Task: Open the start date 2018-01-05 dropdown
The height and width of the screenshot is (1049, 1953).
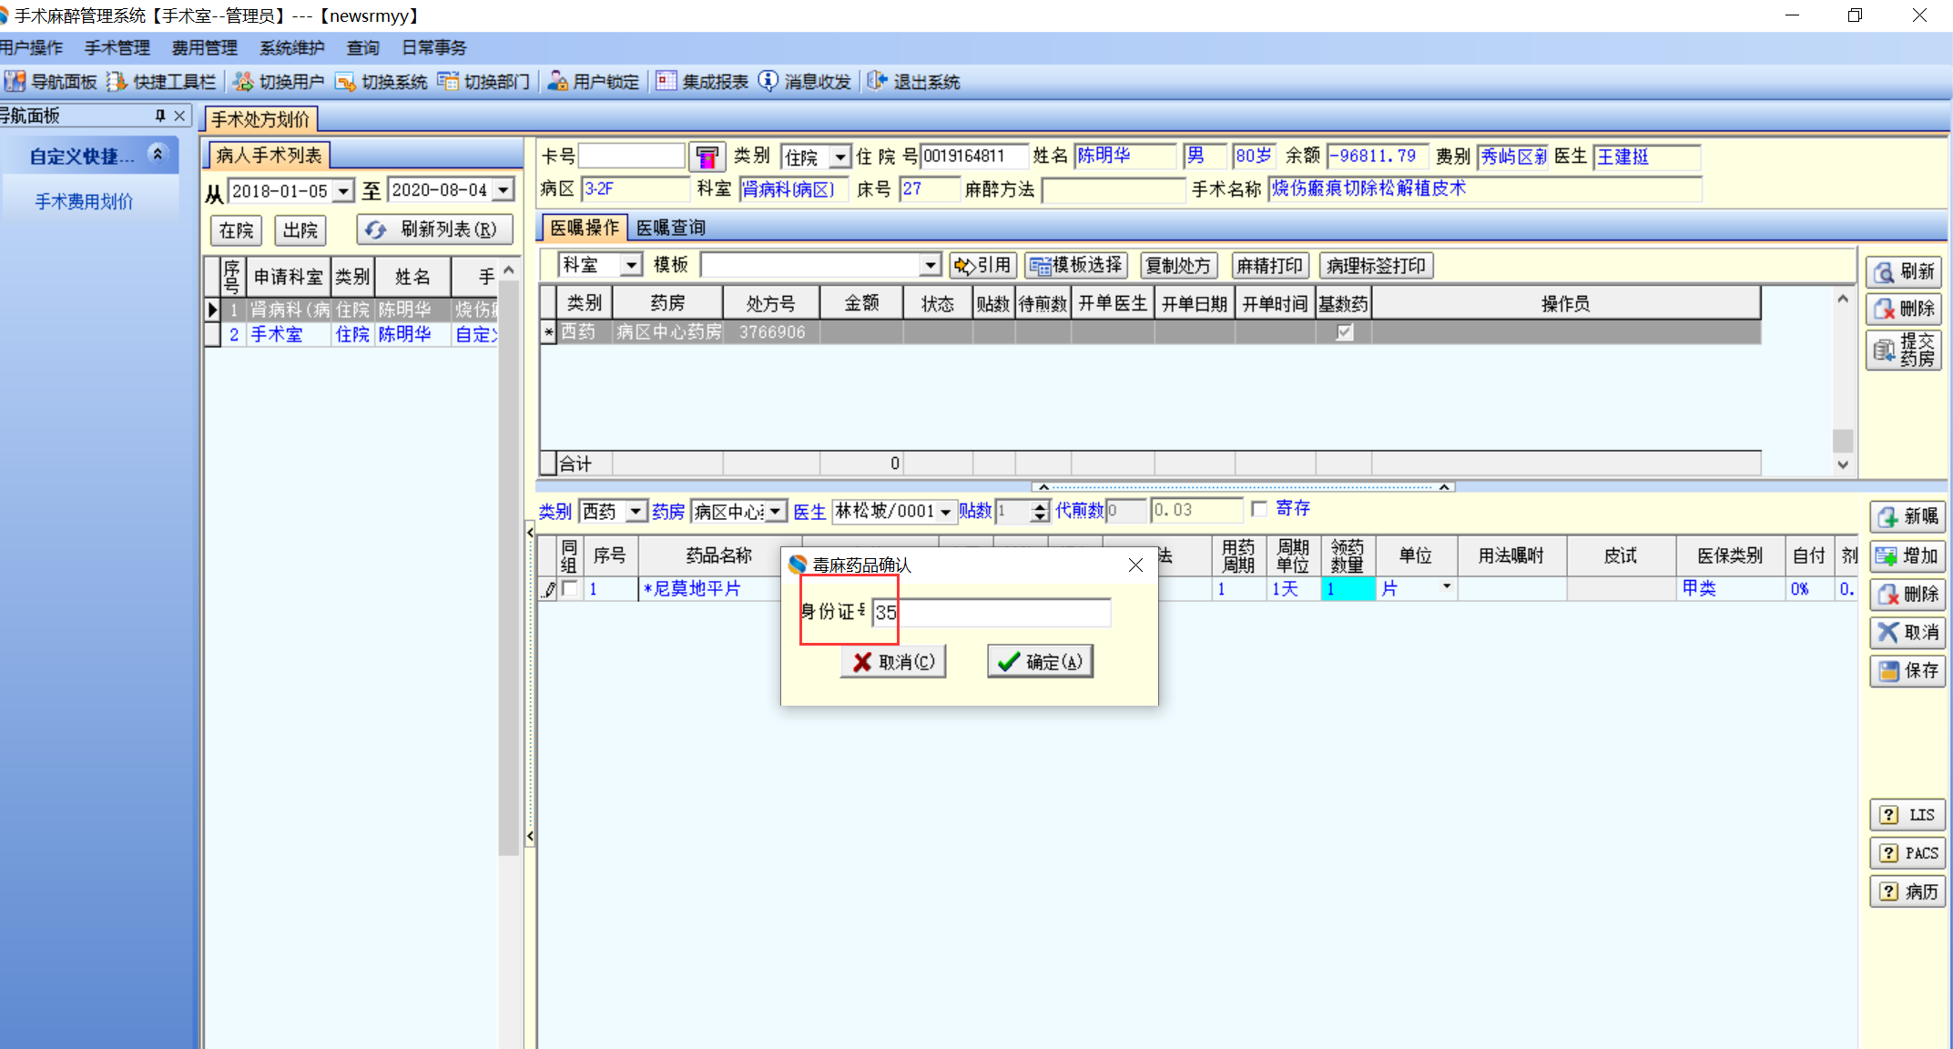Action: pyautogui.click(x=343, y=191)
